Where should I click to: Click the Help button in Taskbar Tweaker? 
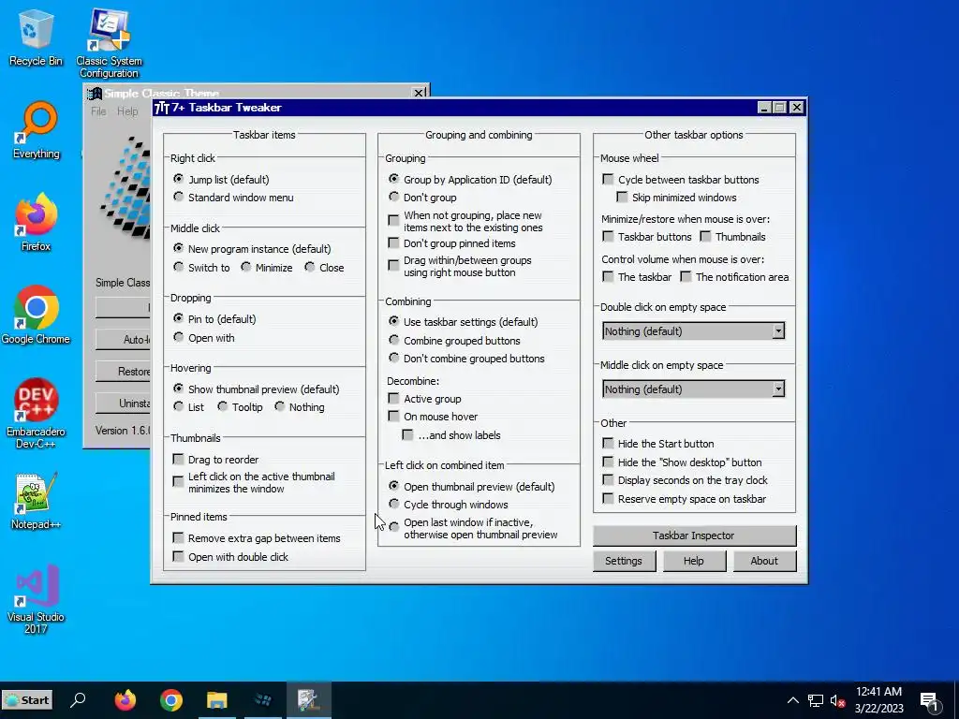[694, 561]
